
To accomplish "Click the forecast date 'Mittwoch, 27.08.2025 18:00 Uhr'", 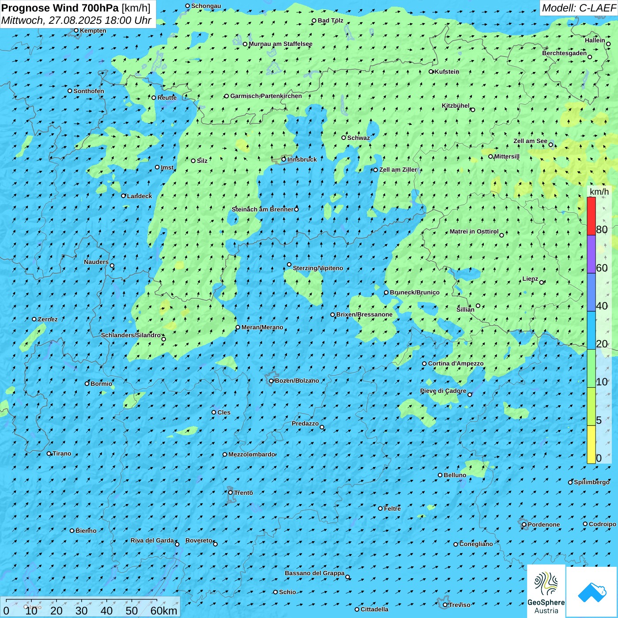I will tap(76, 20).
